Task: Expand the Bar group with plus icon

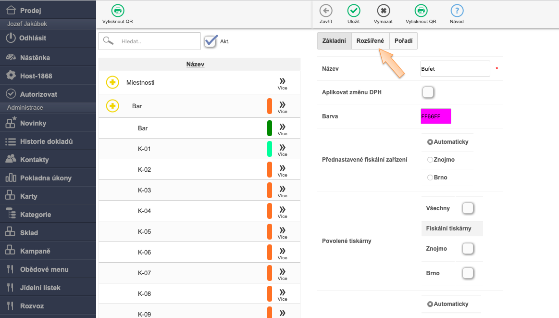Action: tap(112, 106)
